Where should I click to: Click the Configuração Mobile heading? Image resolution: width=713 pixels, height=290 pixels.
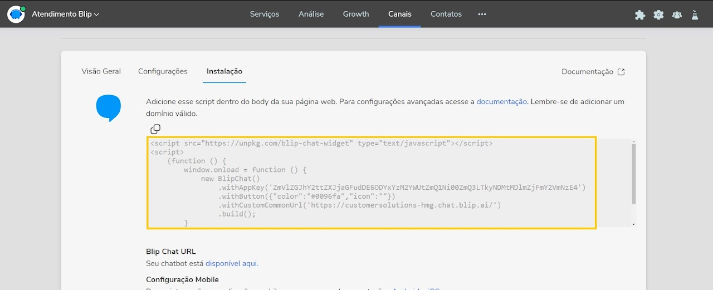point(182,279)
